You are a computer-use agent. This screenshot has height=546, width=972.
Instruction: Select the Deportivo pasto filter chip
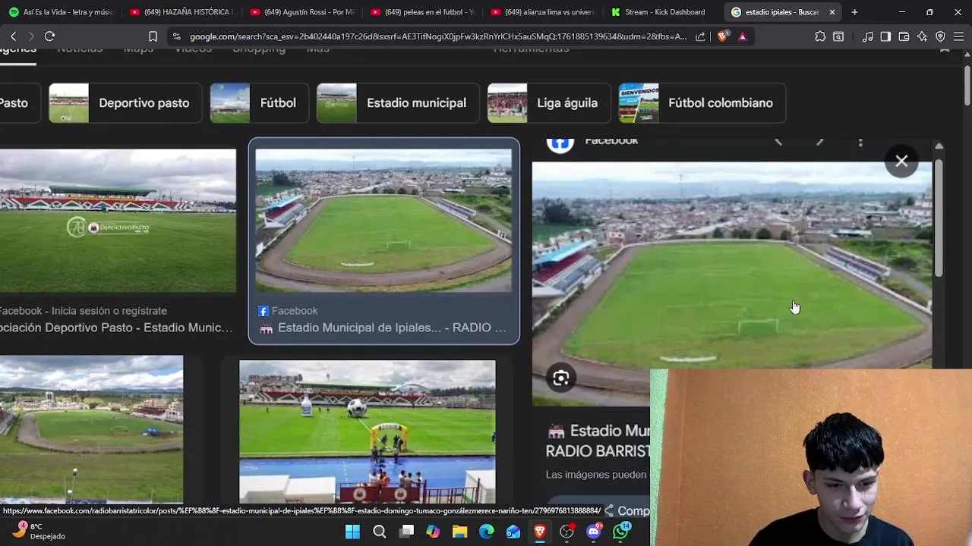(125, 103)
